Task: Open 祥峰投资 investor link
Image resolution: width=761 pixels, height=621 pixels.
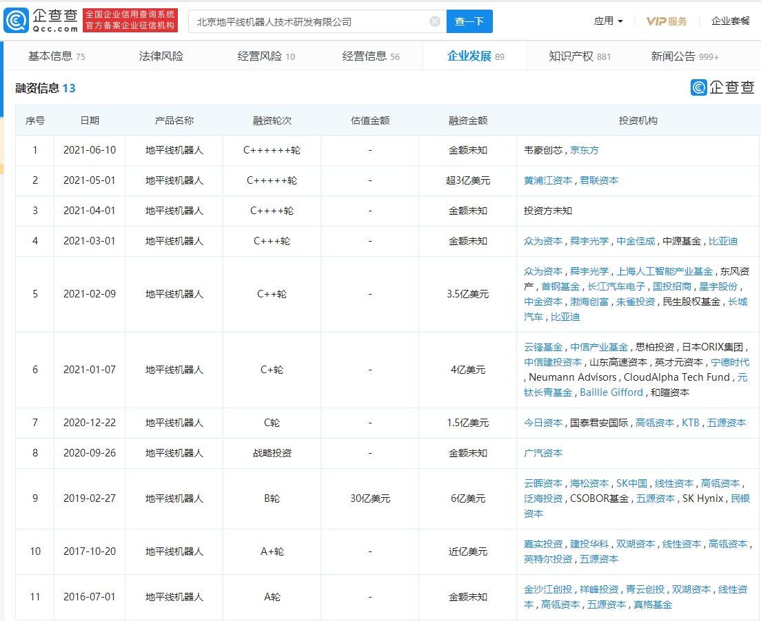Action: coord(599,589)
